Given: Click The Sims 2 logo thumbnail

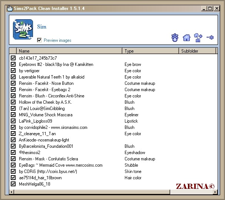Looking at the screenshot, I should click(23, 30).
